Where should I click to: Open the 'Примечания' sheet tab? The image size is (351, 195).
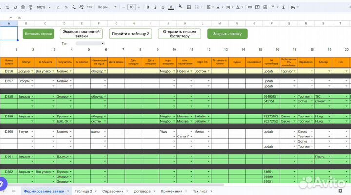(172, 191)
